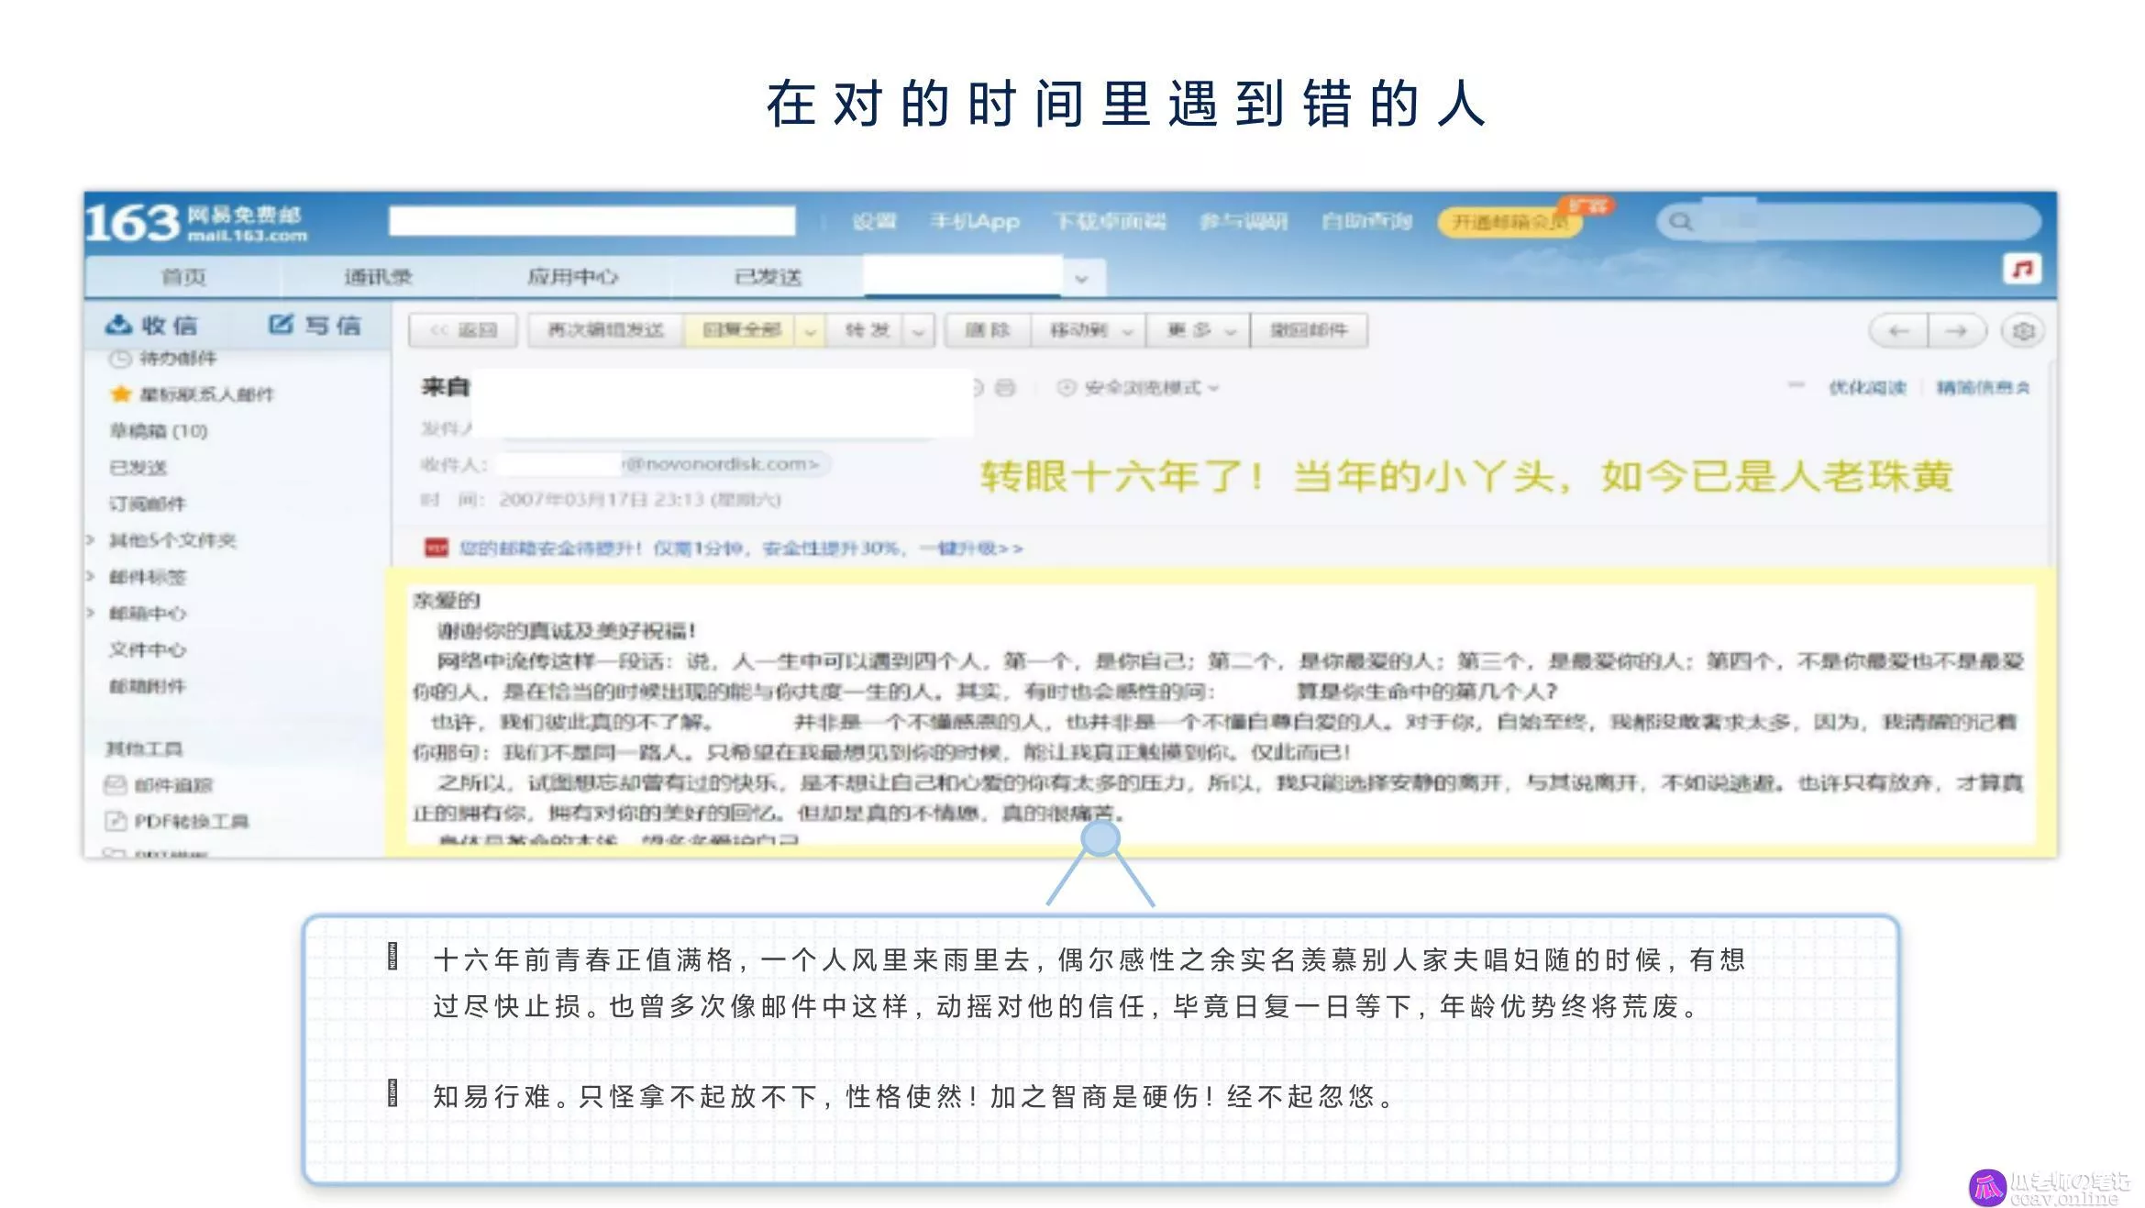
Task: Click the music note icon
Action: coord(2021,269)
